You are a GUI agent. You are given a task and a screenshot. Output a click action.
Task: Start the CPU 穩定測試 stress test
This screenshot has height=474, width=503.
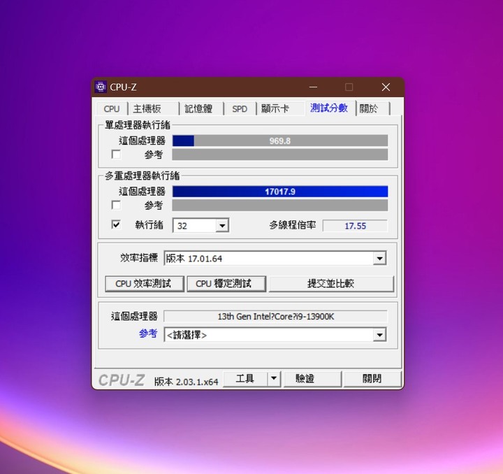(x=226, y=284)
